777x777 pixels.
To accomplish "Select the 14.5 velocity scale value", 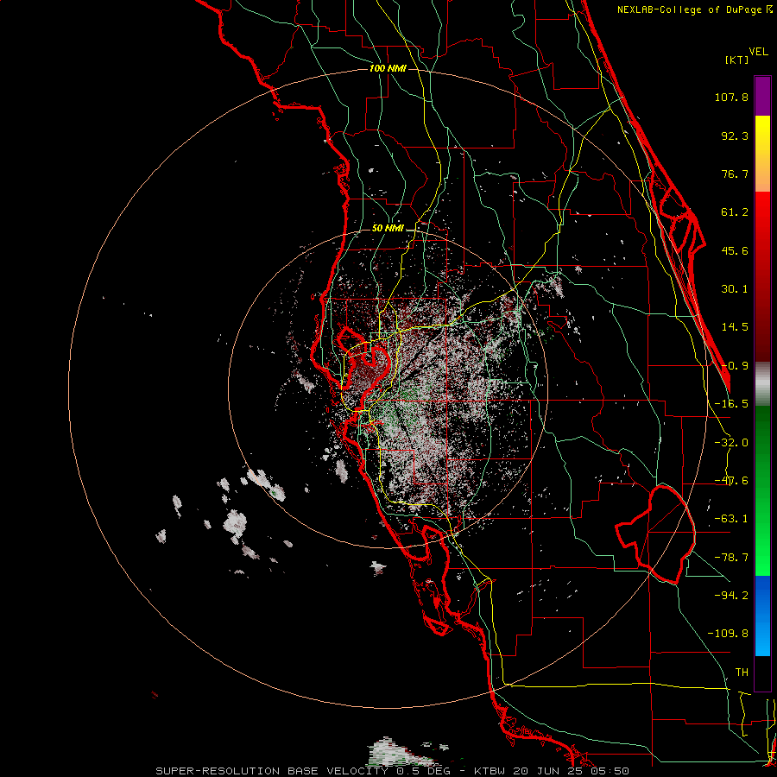I will point(735,327).
